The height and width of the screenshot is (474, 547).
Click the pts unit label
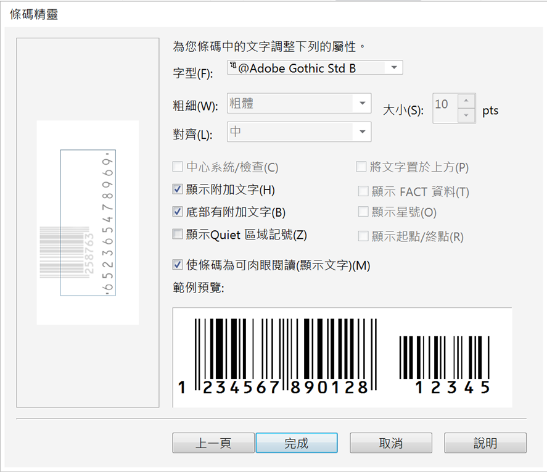[x=490, y=111]
